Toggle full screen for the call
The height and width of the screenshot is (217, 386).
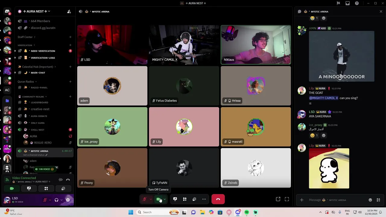(x=287, y=199)
